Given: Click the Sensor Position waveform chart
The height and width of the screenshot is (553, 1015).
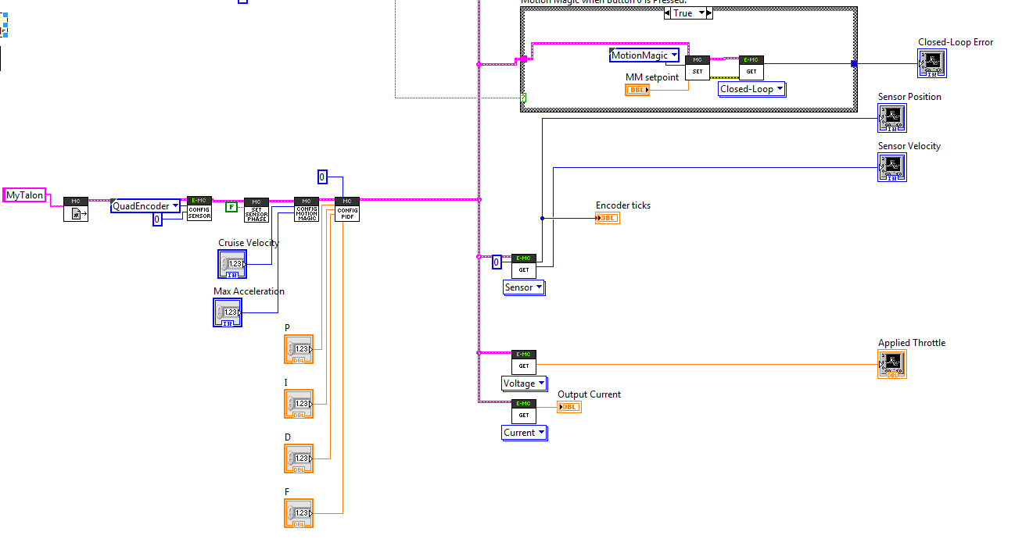Looking at the screenshot, I should pyautogui.click(x=891, y=117).
